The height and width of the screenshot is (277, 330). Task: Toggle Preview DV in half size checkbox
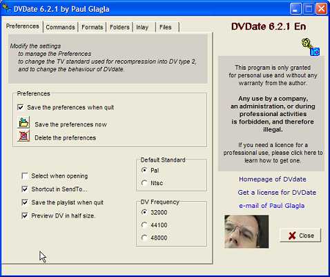coord(25,216)
